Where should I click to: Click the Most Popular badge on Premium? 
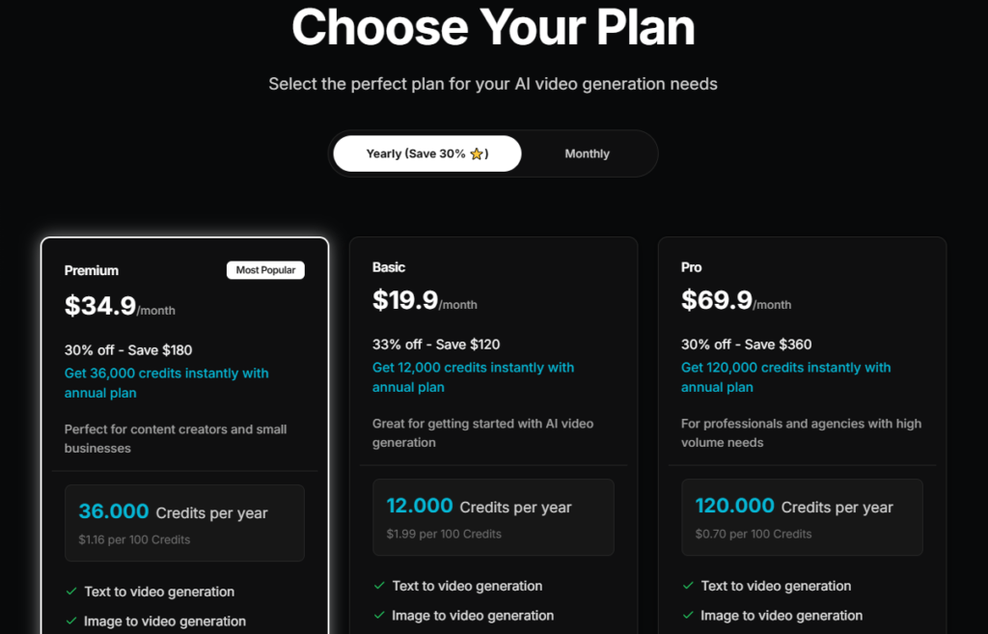click(265, 270)
